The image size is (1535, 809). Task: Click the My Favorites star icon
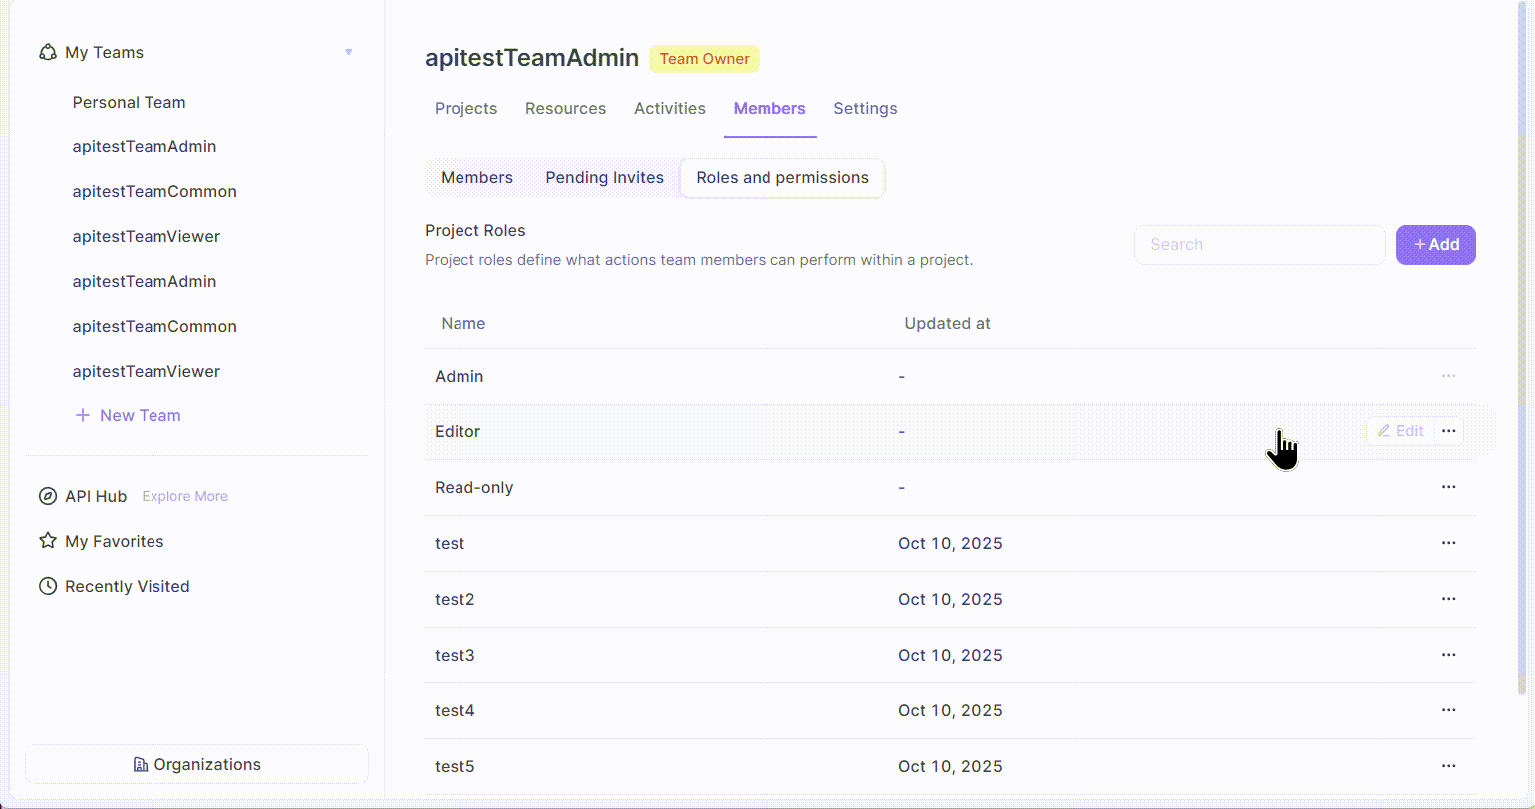point(47,541)
